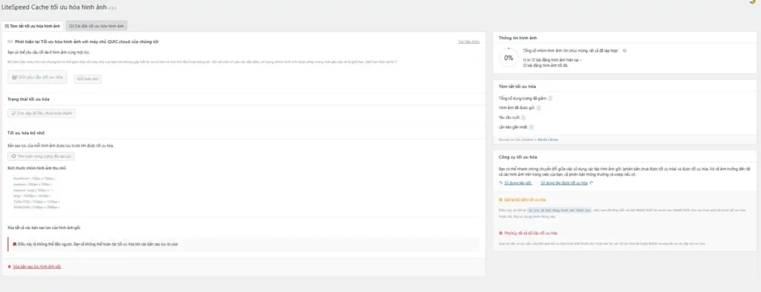Click the info icon after 'tất cả đã tập hợp!'
The height and width of the screenshot is (292, 761).
624,50
